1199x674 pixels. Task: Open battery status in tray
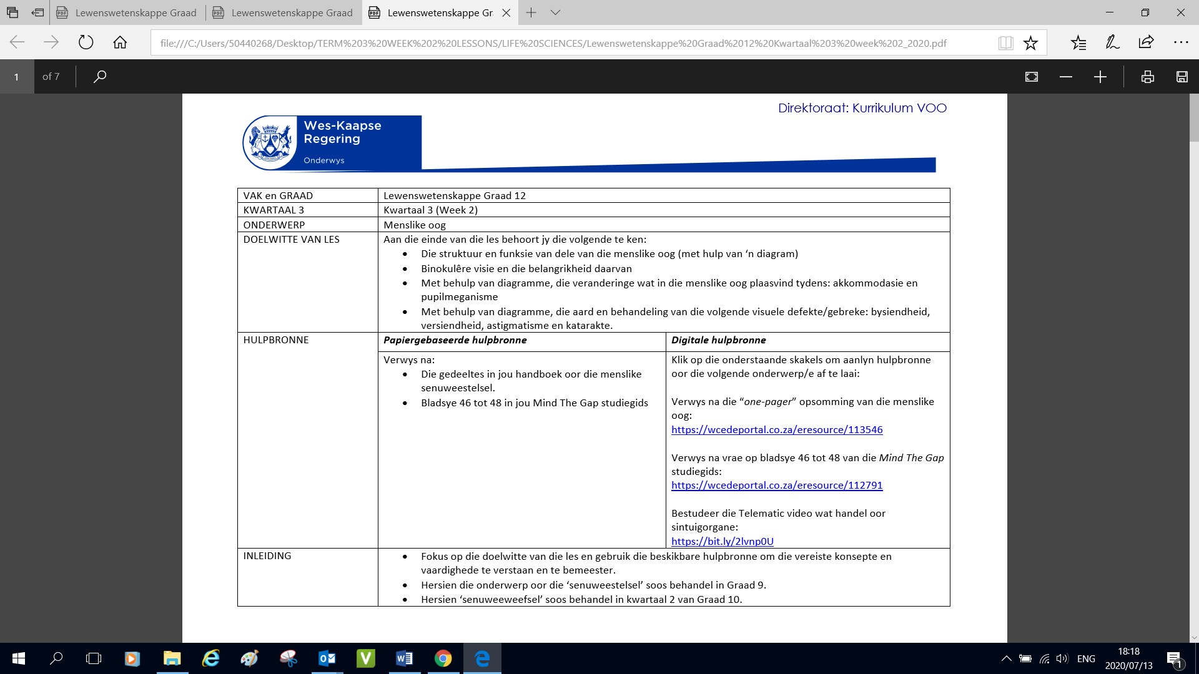pyautogui.click(x=1025, y=658)
